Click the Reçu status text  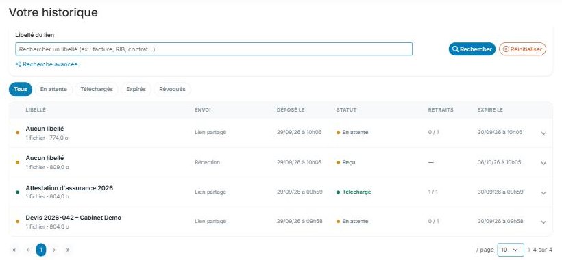(349, 162)
